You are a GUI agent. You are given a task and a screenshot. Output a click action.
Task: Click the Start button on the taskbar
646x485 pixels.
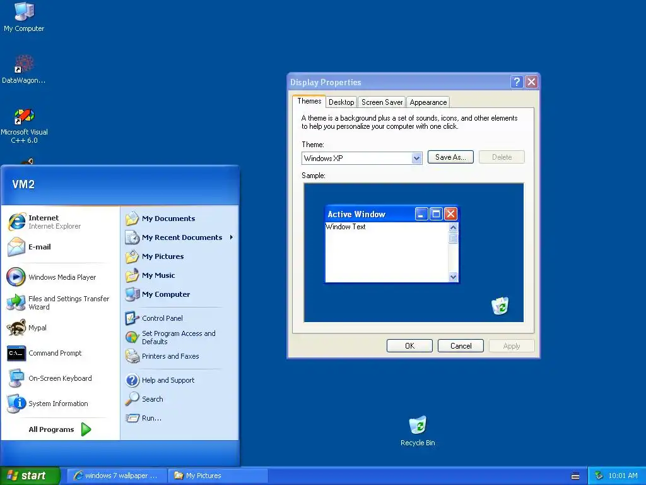pos(30,476)
